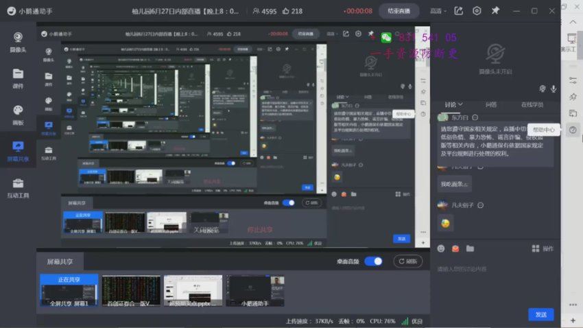Click the red broadcast timer 00:00:08
Image resolution: width=583 pixels, height=328 pixels.
point(357,11)
